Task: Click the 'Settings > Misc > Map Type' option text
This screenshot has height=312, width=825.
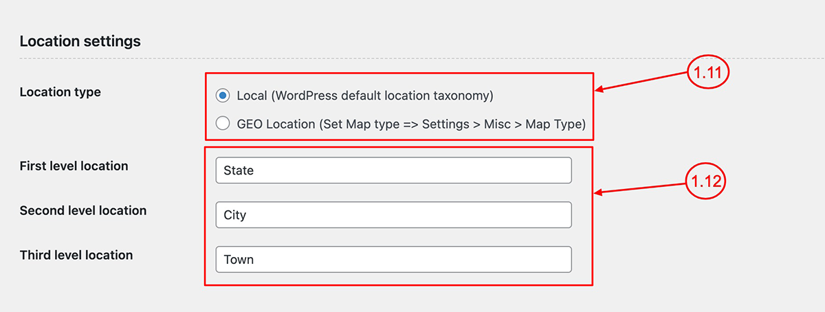Action: (x=503, y=124)
